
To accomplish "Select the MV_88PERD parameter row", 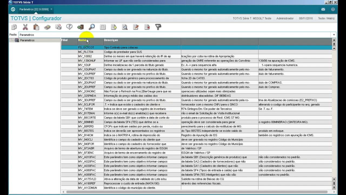I will click(x=197, y=126).
